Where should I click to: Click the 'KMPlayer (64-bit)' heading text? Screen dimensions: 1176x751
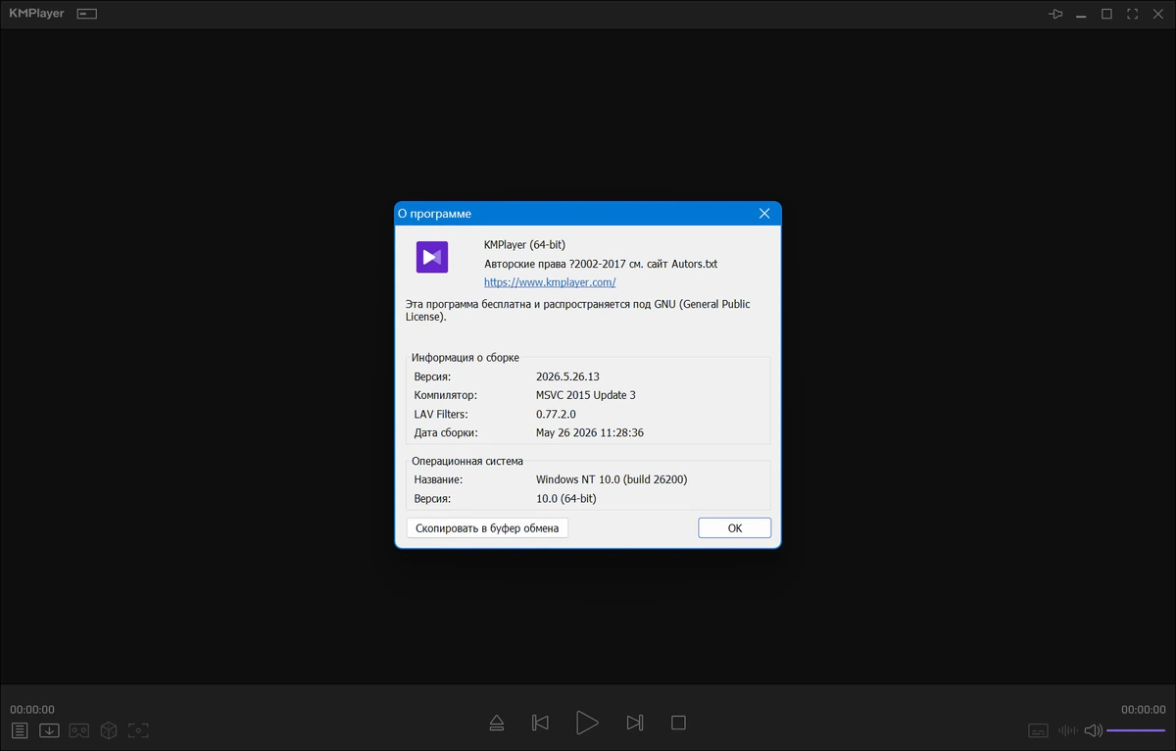[x=524, y=244]
